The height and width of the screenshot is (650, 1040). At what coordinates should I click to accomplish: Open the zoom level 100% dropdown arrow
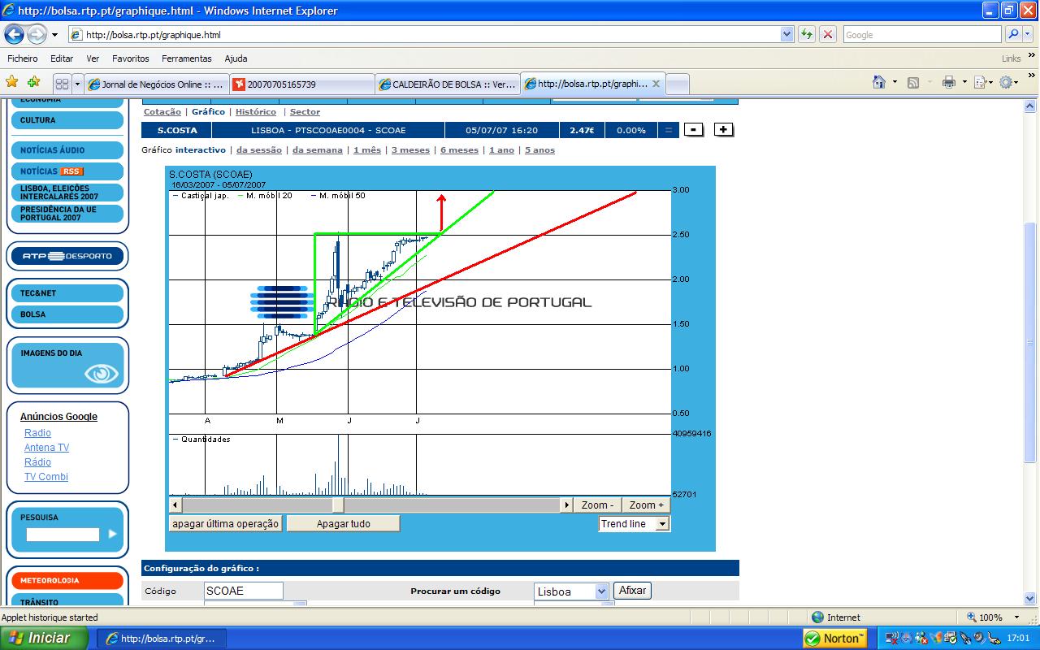pos(1019,617)
